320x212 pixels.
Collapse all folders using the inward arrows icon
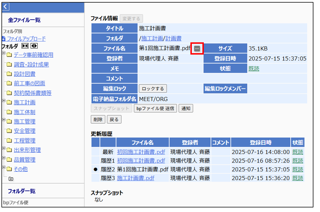(25, 46)
